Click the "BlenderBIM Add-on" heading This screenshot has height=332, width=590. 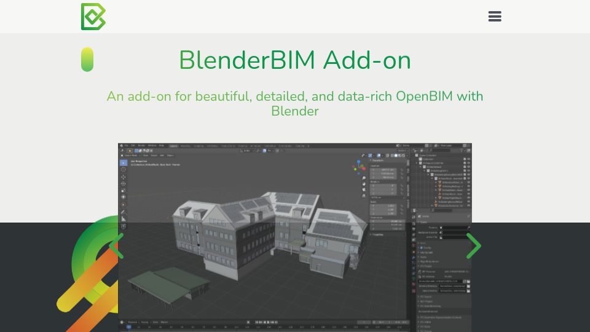(x=294, y=60)
